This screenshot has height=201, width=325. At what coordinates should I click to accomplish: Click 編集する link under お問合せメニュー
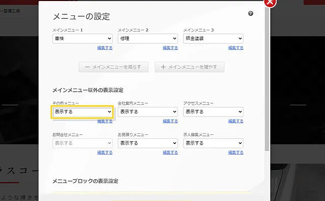tap(105, 153)
